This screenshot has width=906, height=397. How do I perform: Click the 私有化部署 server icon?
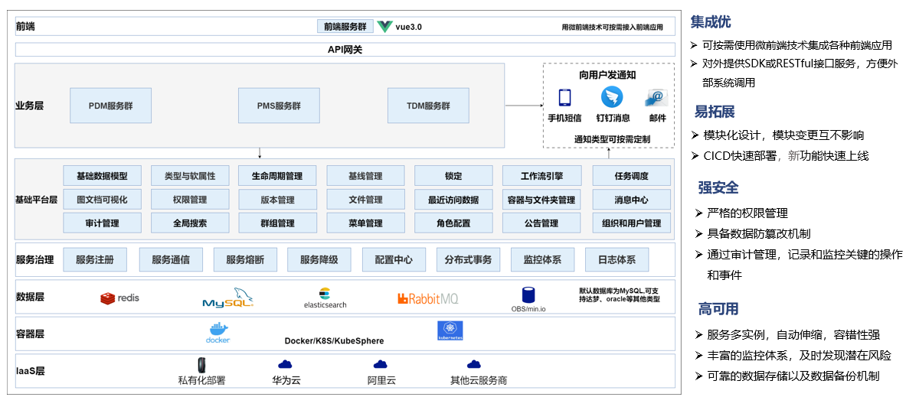pos(203,365)
